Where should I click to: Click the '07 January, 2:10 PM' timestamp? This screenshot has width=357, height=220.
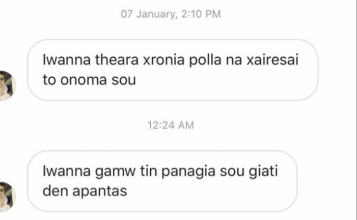pos(171,14)
